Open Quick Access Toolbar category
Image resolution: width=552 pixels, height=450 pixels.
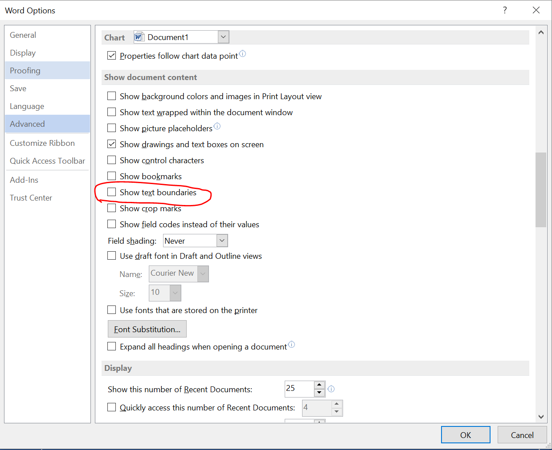47,161
